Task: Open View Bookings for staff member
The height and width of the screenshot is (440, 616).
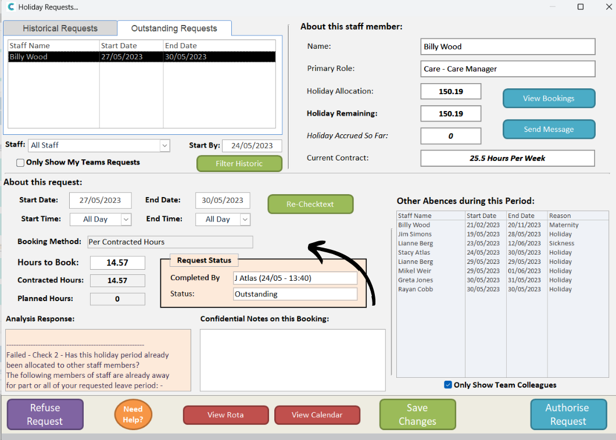Action: pos(548,98)
